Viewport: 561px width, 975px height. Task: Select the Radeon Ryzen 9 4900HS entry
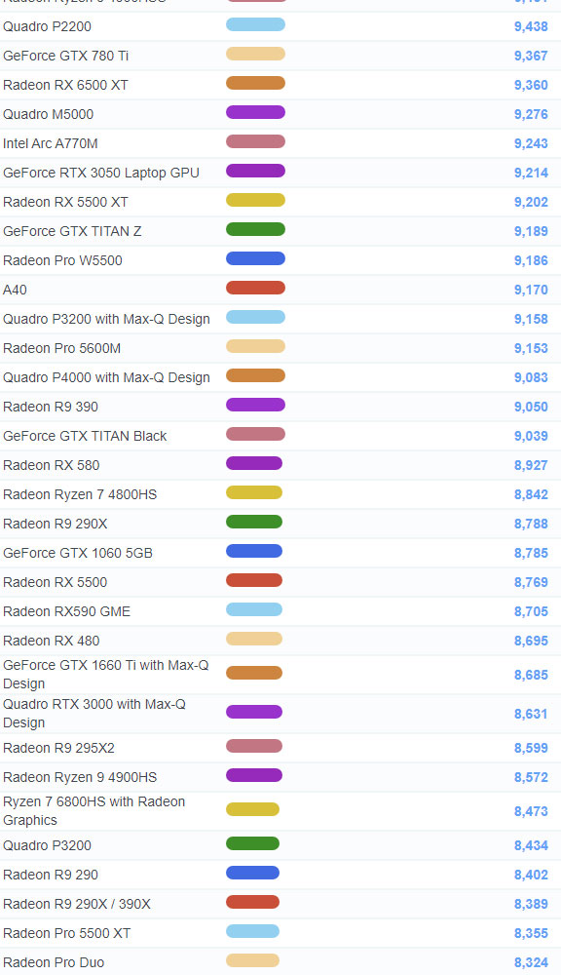point(80,777)
